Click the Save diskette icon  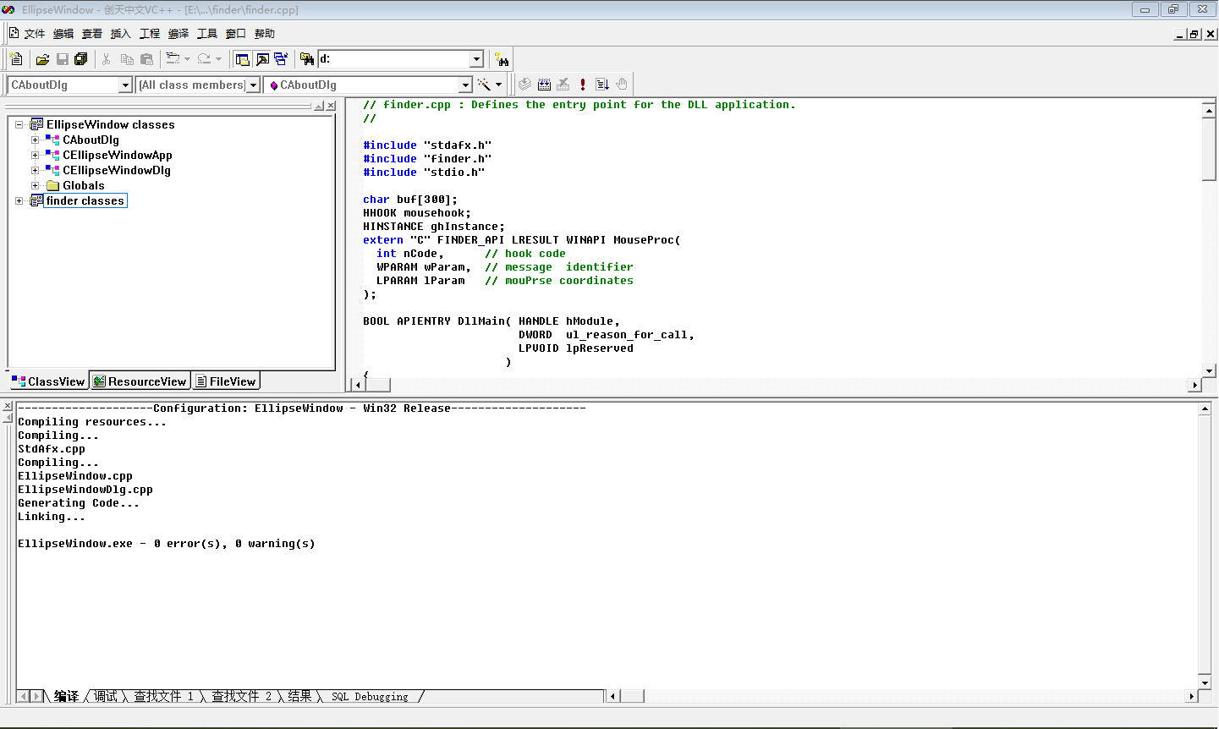[x=62, y=59]
